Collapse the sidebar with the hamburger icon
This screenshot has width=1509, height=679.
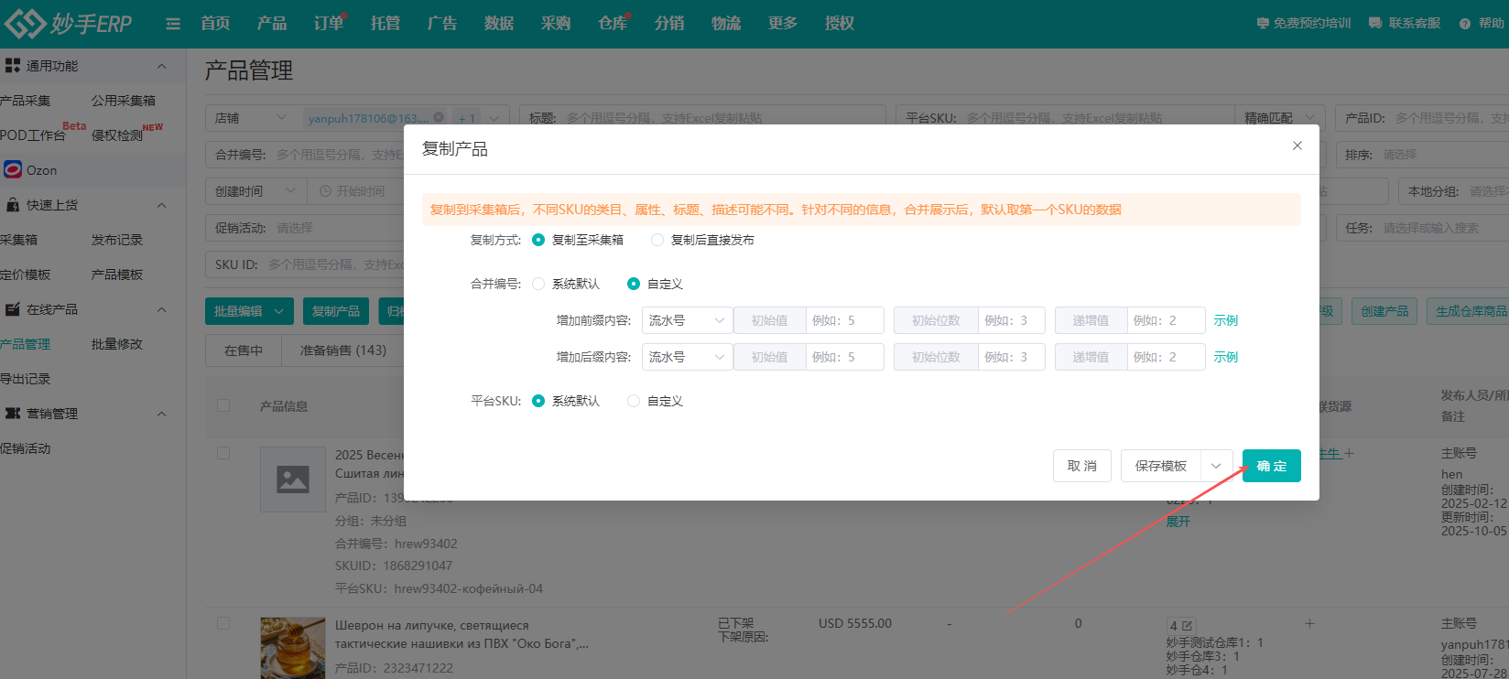click(x=173, y=24)
